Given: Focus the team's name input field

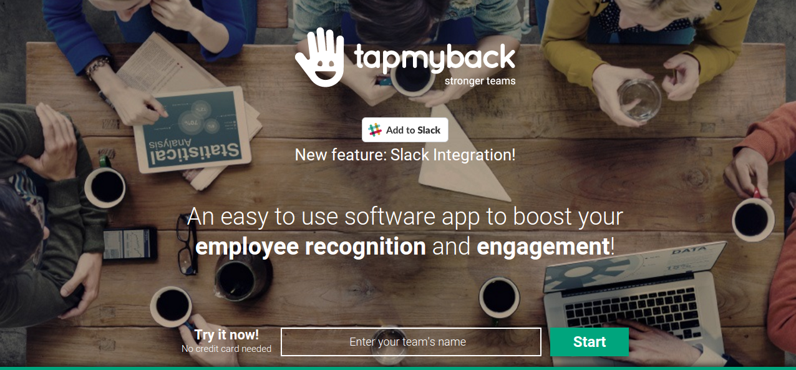Looking at the screenshot, I should tap(410, 342).
